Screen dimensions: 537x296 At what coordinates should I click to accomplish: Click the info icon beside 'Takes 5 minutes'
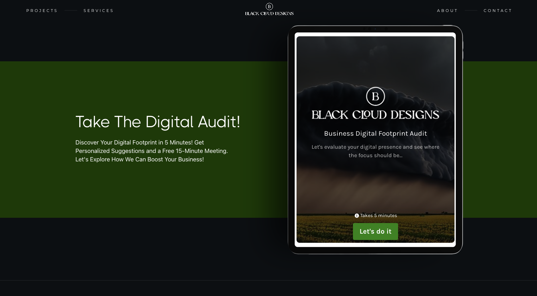357,215
